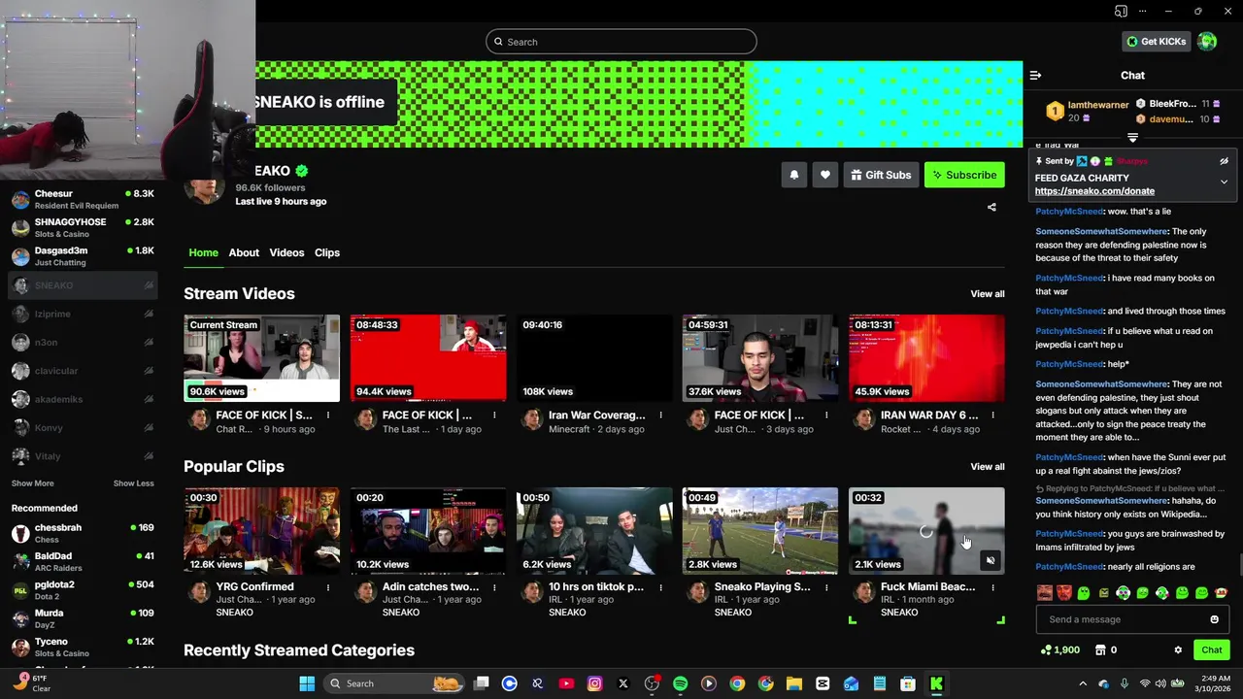Click the Subscribe button
This screenshot has height=699, width=1243.
964,175
